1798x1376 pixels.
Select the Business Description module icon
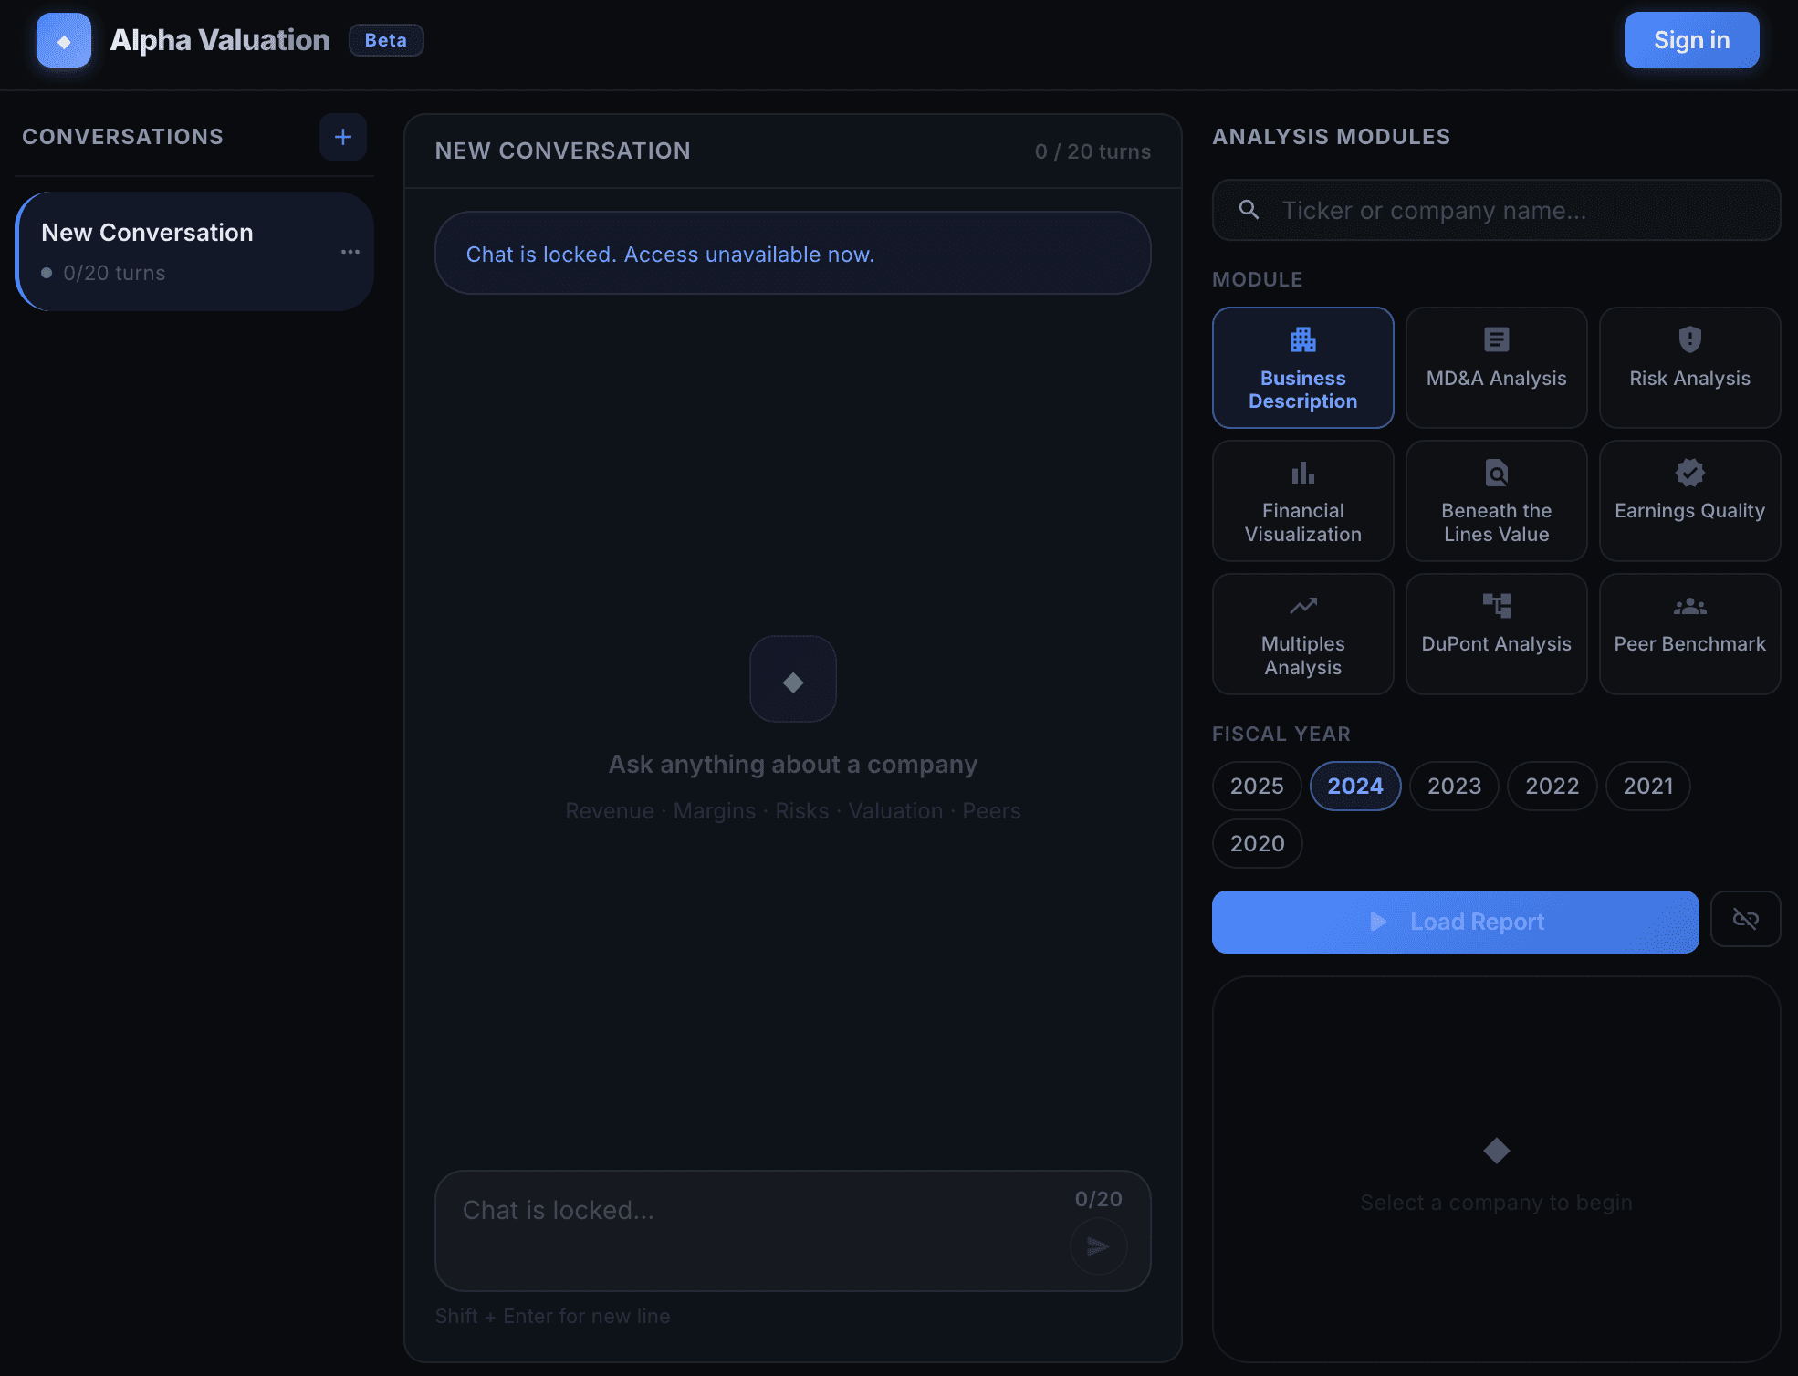point(1302,339)
